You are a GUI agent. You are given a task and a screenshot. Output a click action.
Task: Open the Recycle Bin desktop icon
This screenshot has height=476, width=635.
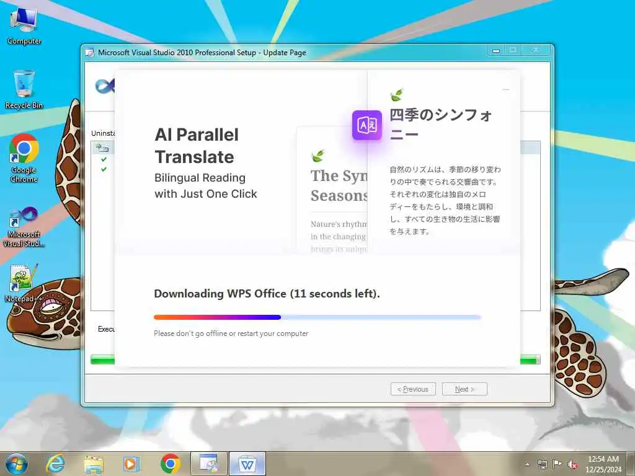[24, 89]
